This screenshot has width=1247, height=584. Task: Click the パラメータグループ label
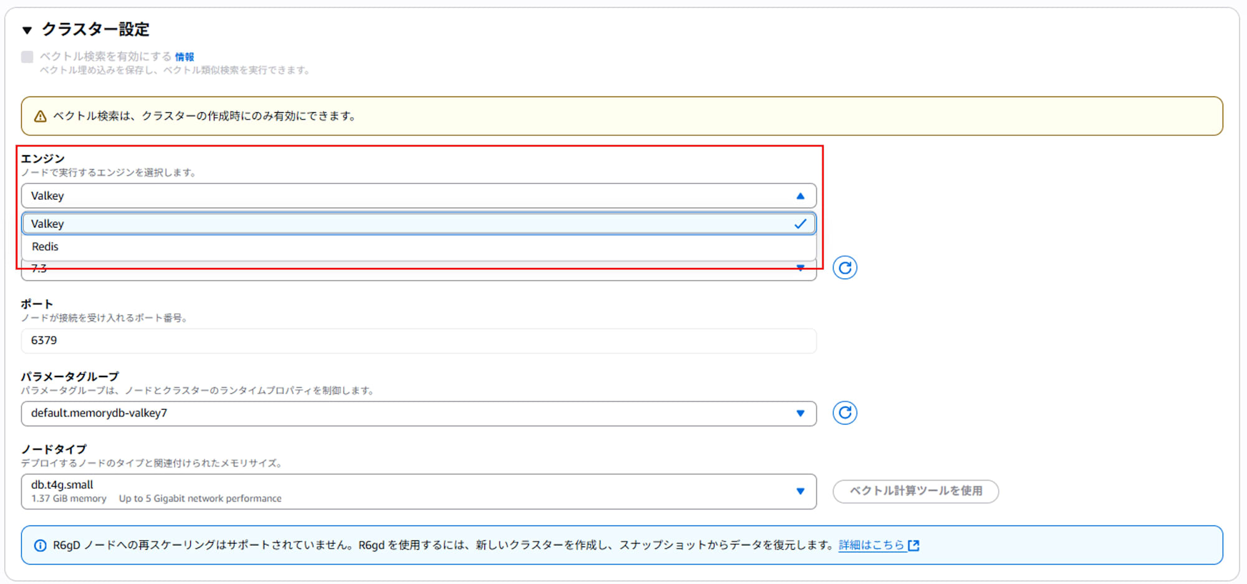click(70, 376)
